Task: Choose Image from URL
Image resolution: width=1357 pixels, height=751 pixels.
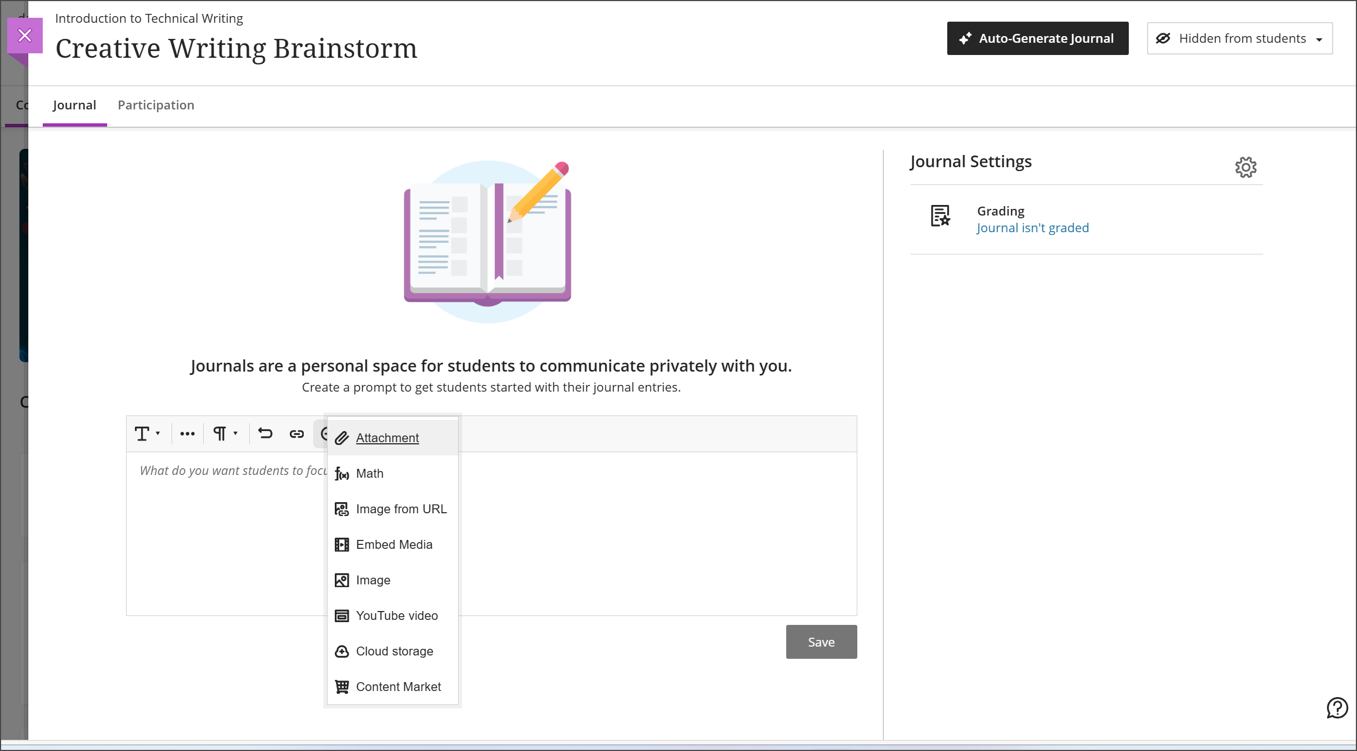Action: coord(401,509)
